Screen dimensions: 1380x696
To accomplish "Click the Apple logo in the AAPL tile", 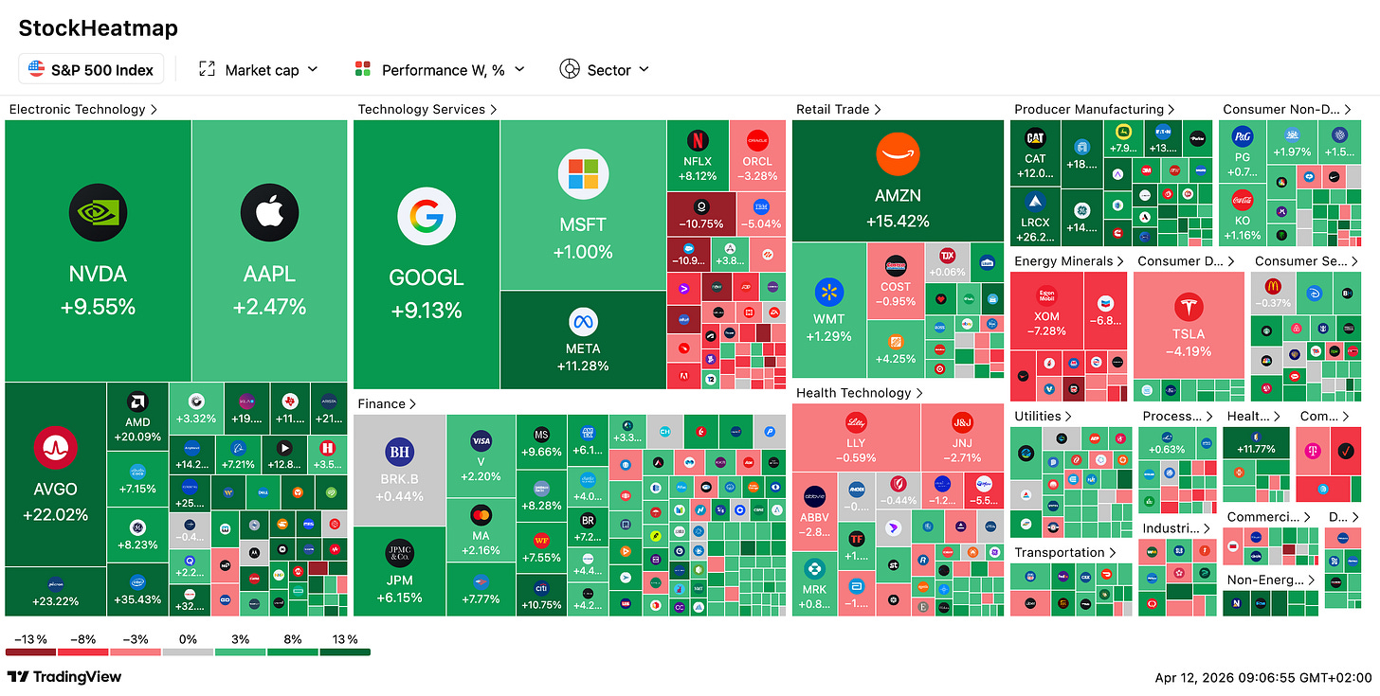I will point(269,212).
